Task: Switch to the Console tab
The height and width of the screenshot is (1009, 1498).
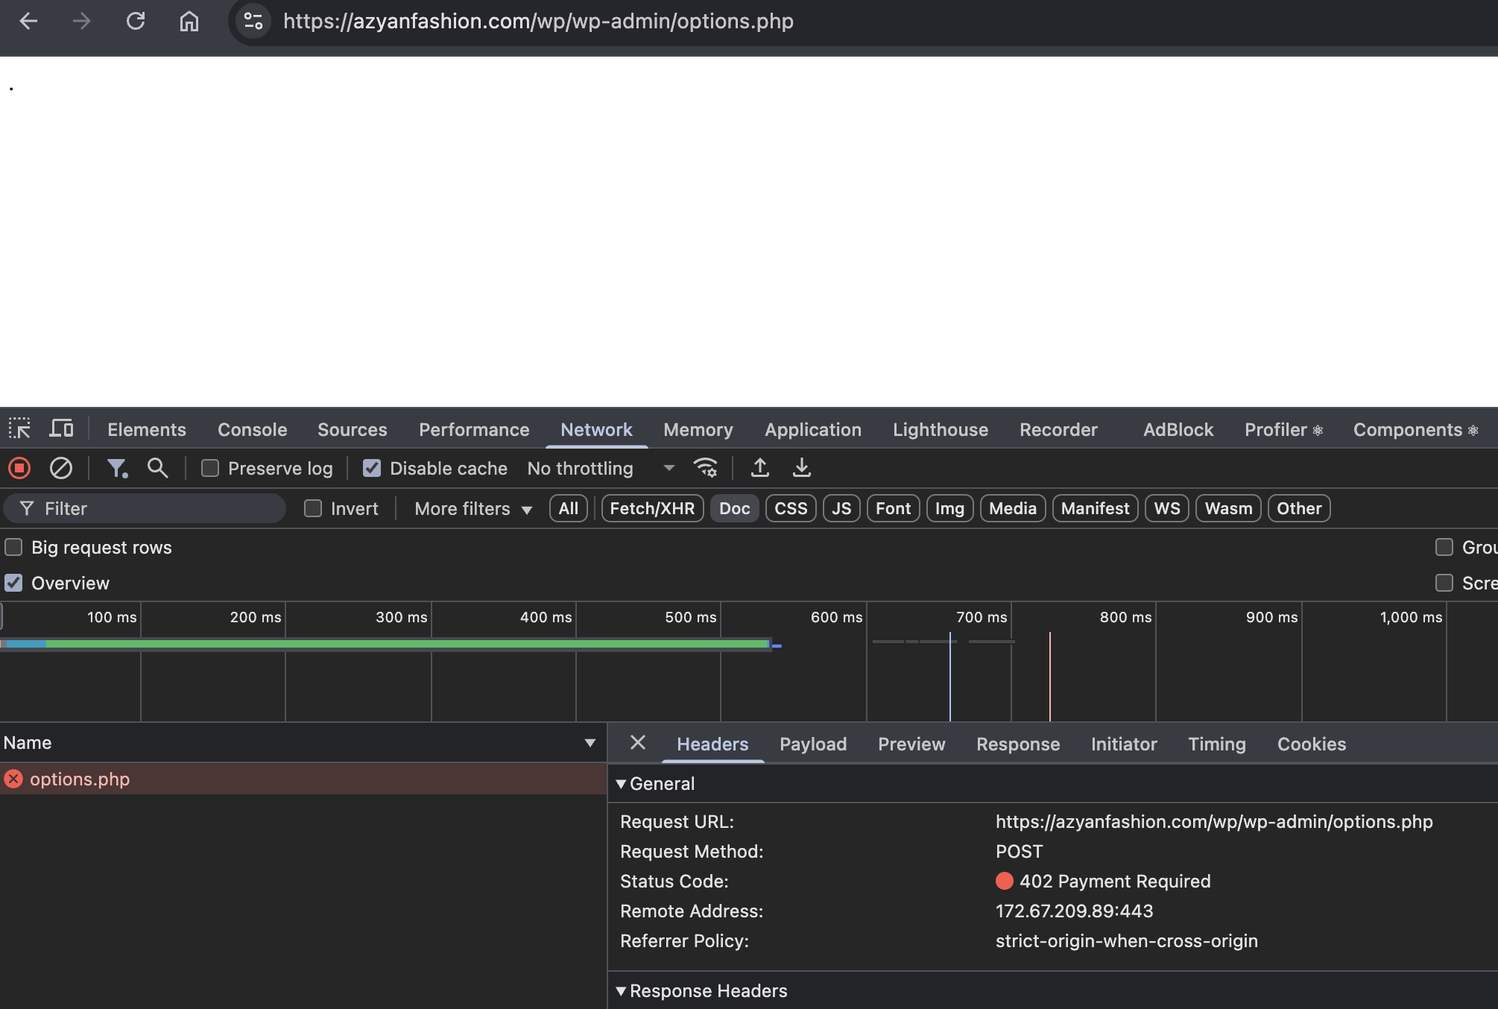Action: 252,429
